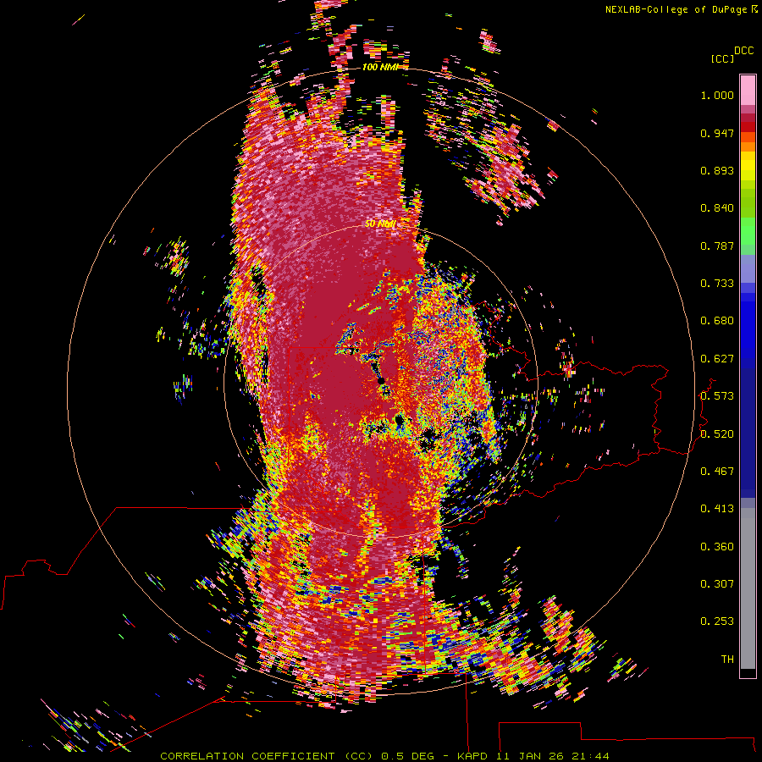
Task: Click the 0.680 legend value
Action: [717, 321]
